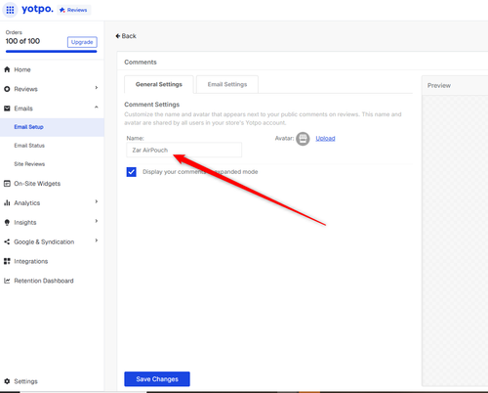Click the Settings gear icon
The image size is (488, 393).
7,381
